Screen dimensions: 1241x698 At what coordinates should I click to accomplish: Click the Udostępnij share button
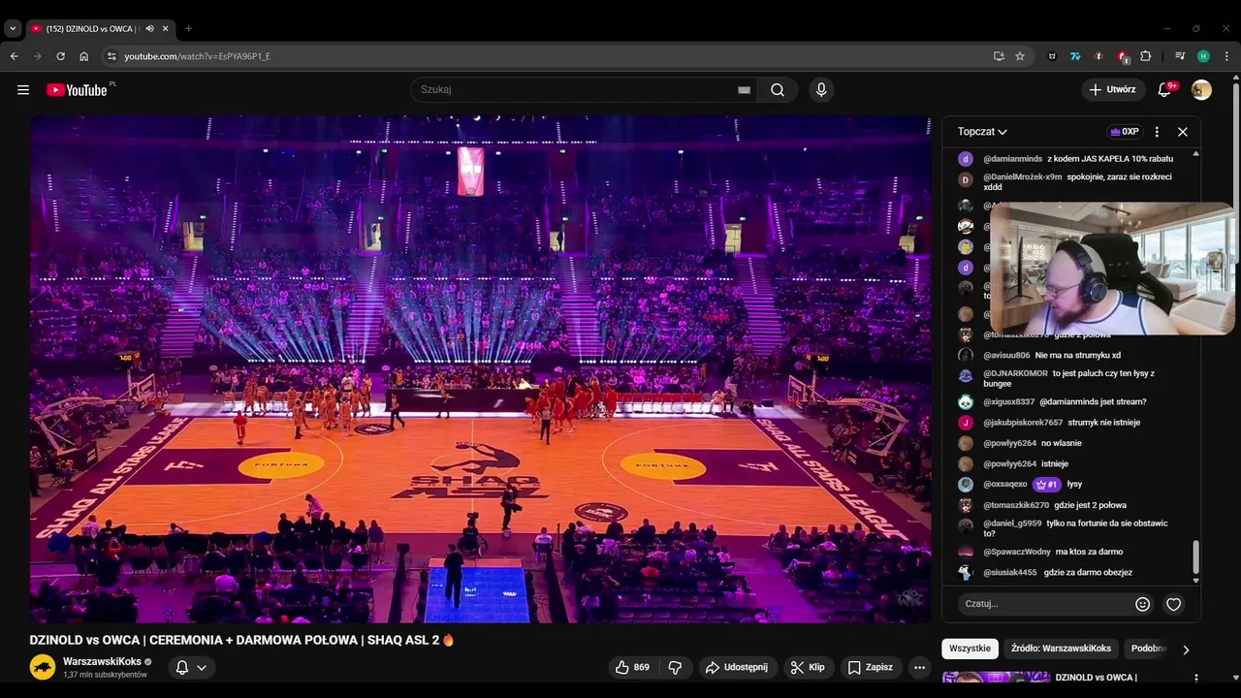pos(737,667)
